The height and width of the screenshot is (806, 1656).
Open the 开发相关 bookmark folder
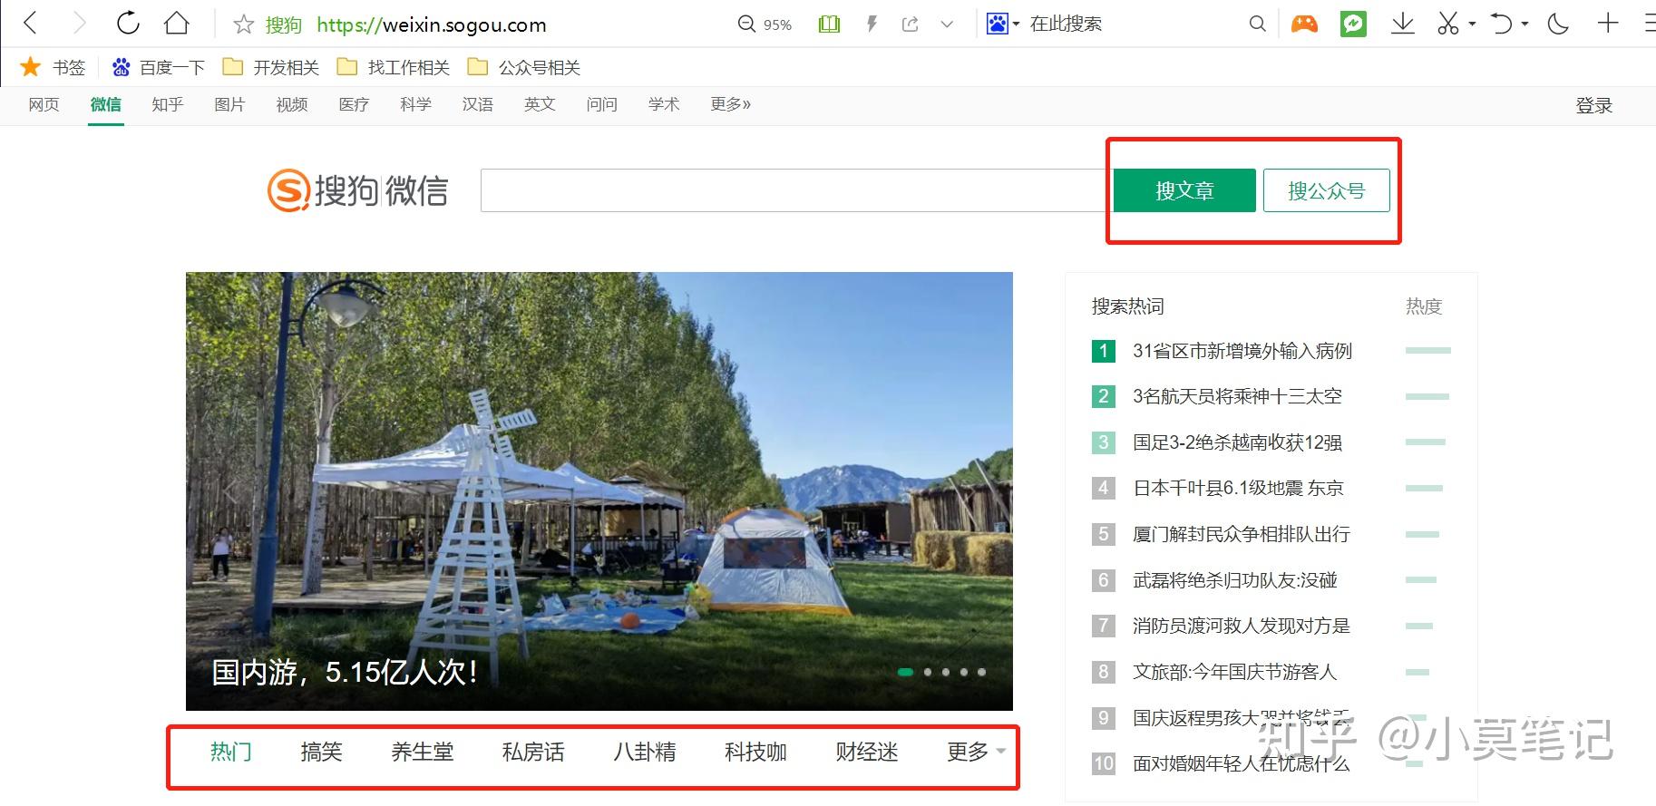click(271, 67)
